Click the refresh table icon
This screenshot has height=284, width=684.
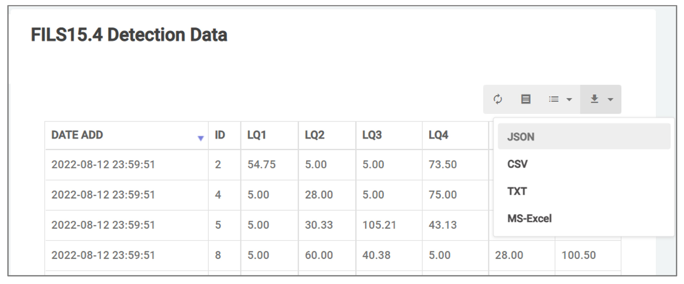tap(497, 99)
